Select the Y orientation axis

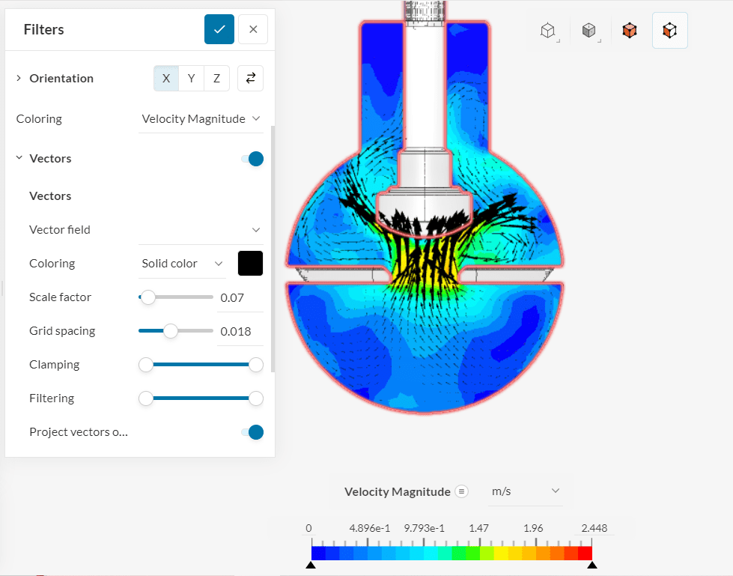tap(191, 78)
